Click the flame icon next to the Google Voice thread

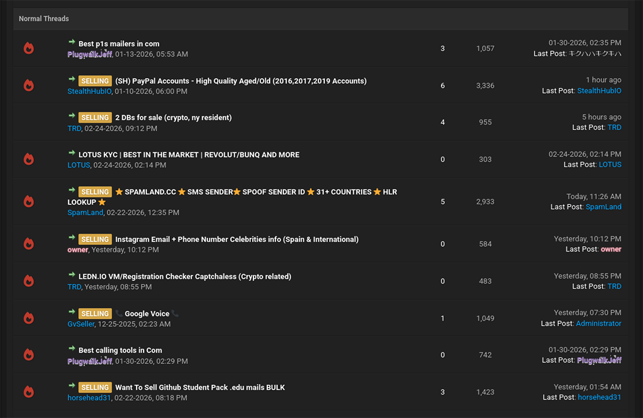(29, 318)
